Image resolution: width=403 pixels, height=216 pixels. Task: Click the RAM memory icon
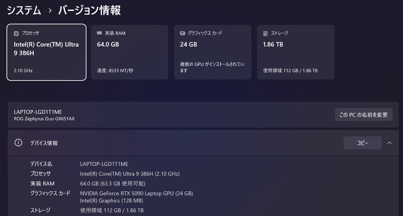(x=99, y=33)
